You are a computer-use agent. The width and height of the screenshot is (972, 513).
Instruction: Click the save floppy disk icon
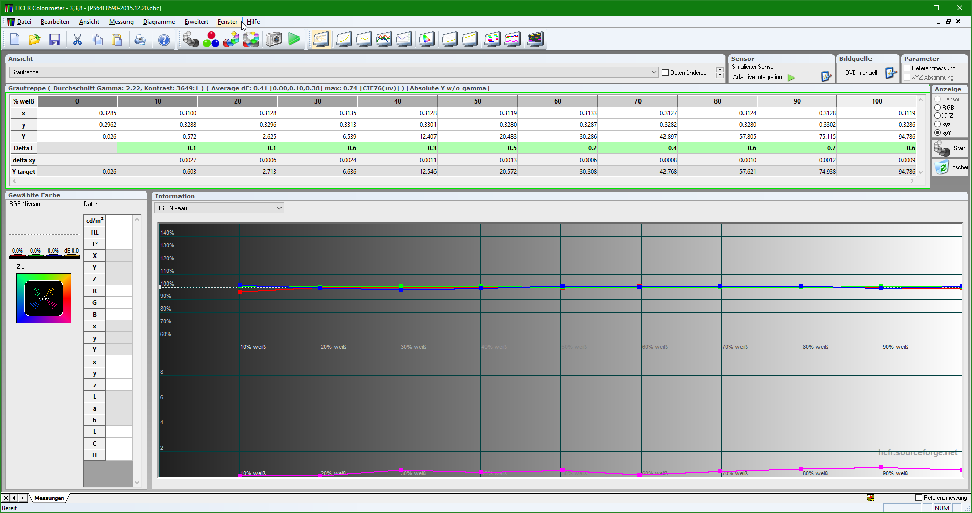pyautogui.click(x=55, y=40)
